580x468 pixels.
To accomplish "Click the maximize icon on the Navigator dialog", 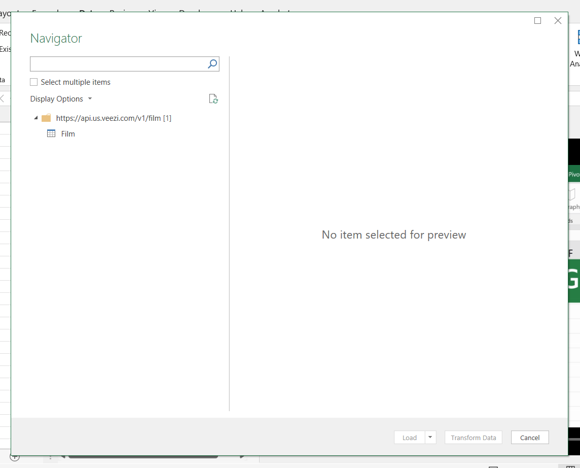I will point(537,20).
